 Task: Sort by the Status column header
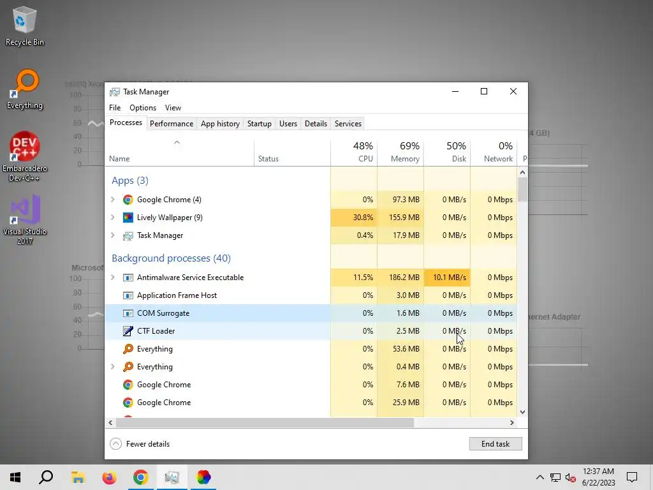click(x=292, y=152)
